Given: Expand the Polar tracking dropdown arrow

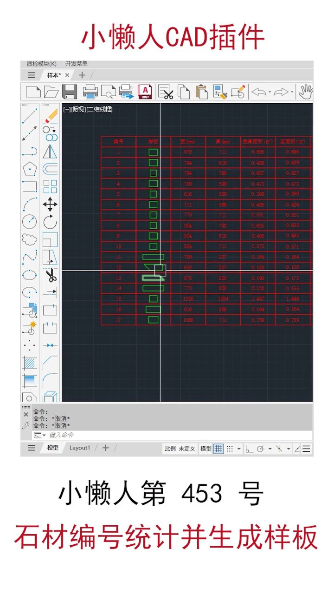Looking at the screenshot, I should point(270,449).
